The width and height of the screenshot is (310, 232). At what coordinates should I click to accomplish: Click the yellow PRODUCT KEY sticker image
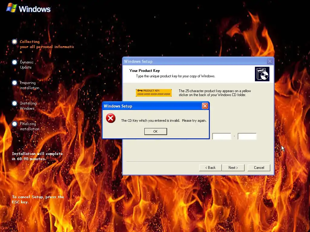pyautogui.click(x=153, y=93)
